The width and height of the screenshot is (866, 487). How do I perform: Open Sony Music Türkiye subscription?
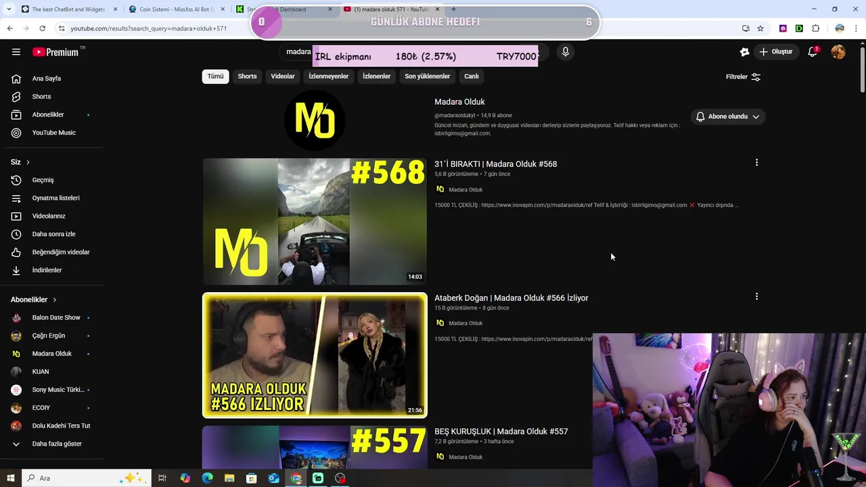[51, 390]
